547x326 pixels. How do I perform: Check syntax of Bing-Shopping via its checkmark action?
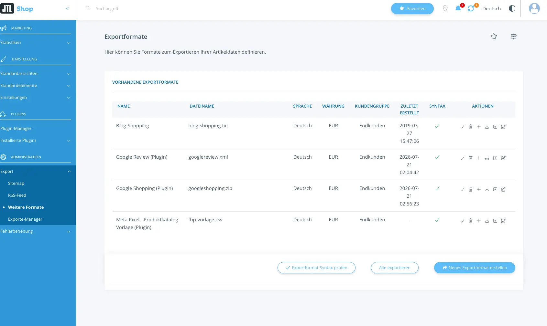462,127
